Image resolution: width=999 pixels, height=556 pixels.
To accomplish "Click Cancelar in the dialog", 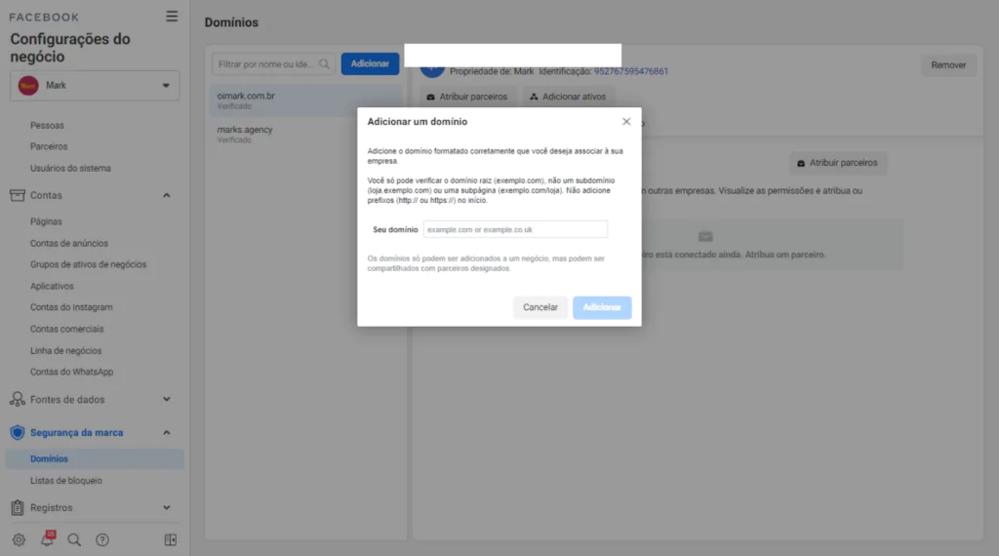I will point(540,307).
